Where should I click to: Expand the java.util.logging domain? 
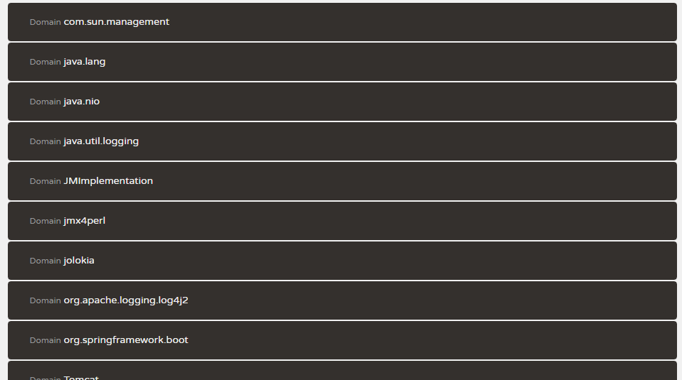(101, 141)
